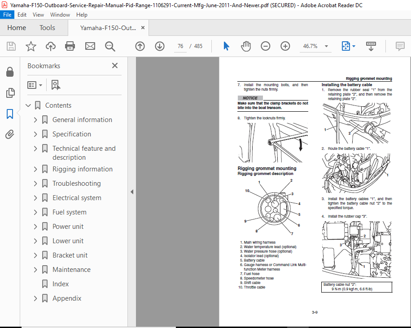Expand Bracket unit bookmark
Viewport: 411px width, 328px height.
35,255
